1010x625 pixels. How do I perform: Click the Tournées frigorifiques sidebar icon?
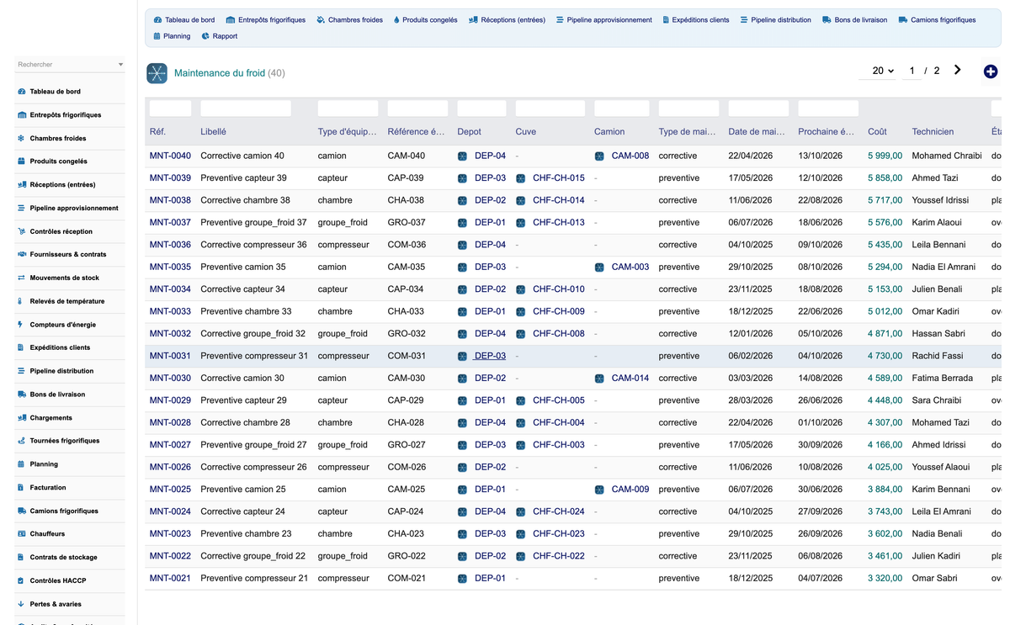[21, 441]
